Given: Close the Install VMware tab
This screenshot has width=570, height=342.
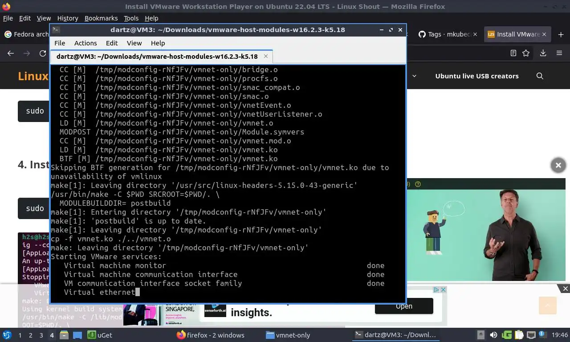Looking at the screenshot, I should (544, 34).
